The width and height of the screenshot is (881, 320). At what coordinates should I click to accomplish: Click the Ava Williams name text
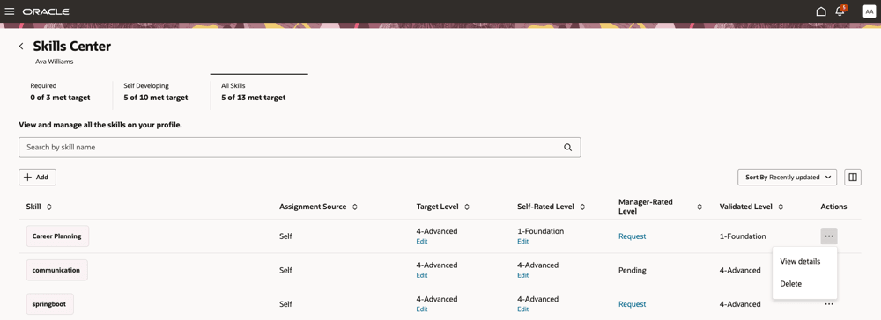54,62
